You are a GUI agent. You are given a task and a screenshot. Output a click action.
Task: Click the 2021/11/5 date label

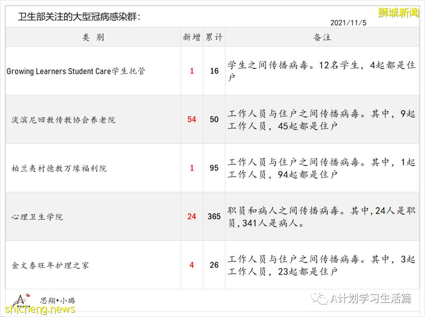(x=349, y=22)
